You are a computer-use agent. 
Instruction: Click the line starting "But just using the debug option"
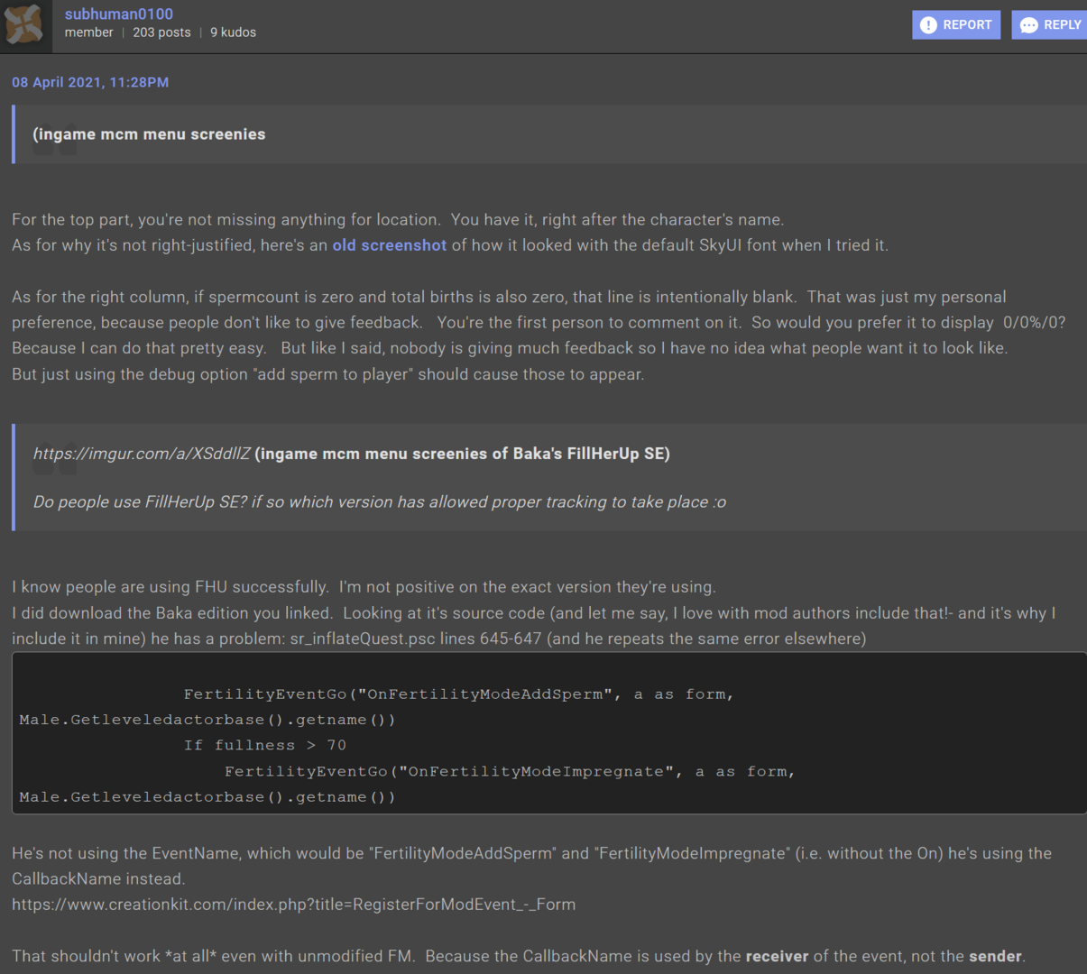[328, 374]
